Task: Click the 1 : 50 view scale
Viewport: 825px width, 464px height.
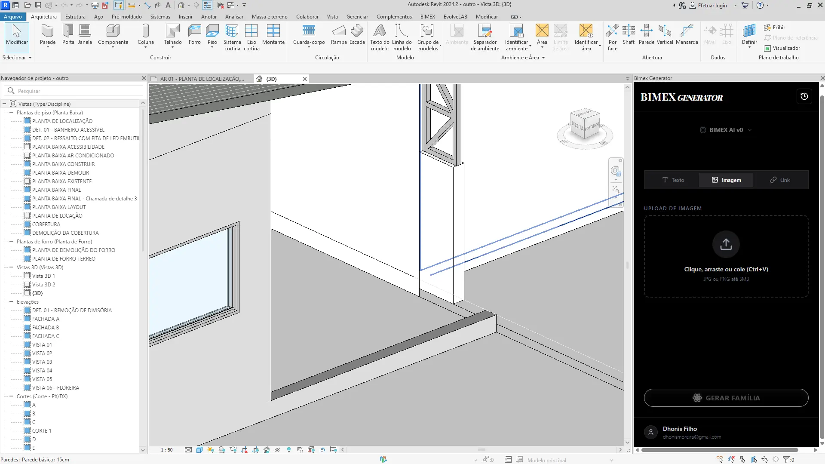Action: tap(167, 450)
